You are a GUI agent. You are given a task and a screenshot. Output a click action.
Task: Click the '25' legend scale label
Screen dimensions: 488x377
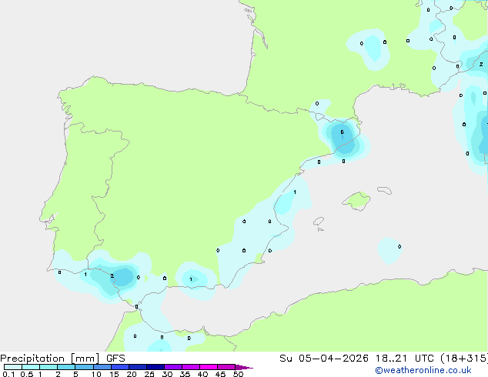pyautogui.click(x=149, y=374)
